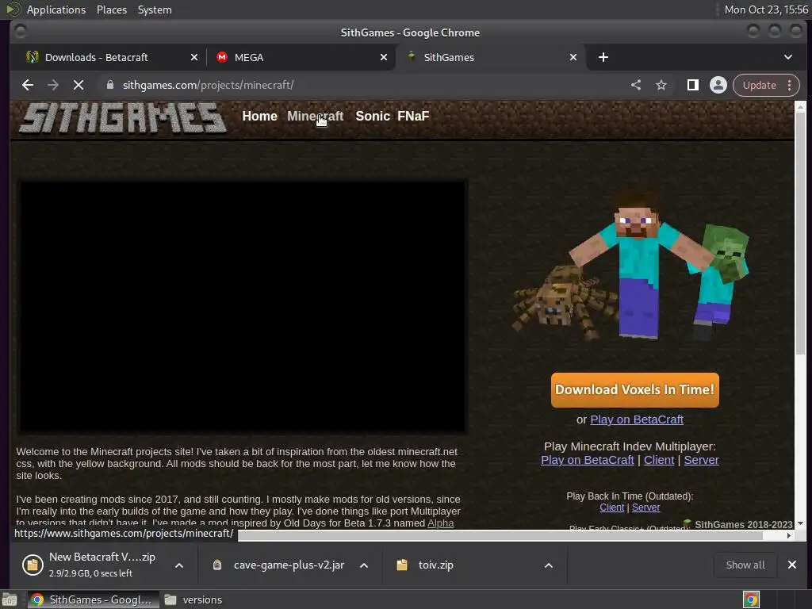This screenshot has height=609, width=812.
Task: Open the Applications menu
Action: coord(56,10)
